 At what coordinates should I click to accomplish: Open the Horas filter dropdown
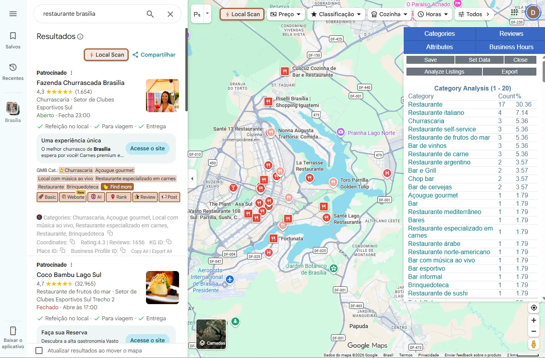click(x=432, y=14)
